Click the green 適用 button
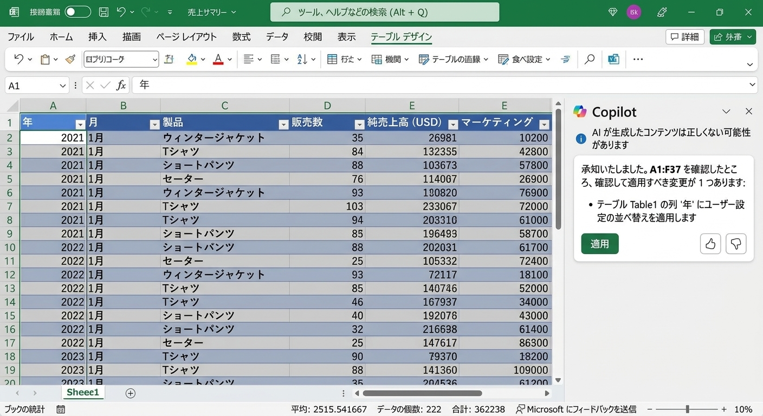The image size is (763, 416). pyautogui.click(x=600, y=244)
